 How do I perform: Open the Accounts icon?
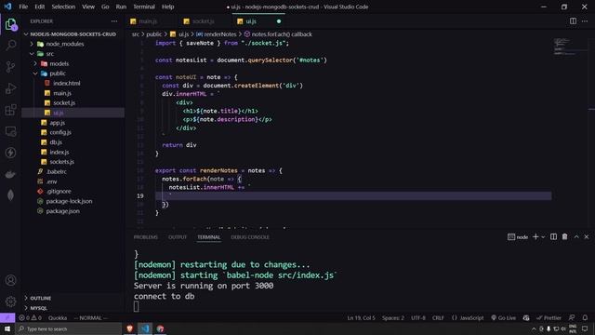point(10,280)
